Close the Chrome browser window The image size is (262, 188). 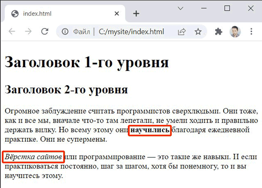251,8
